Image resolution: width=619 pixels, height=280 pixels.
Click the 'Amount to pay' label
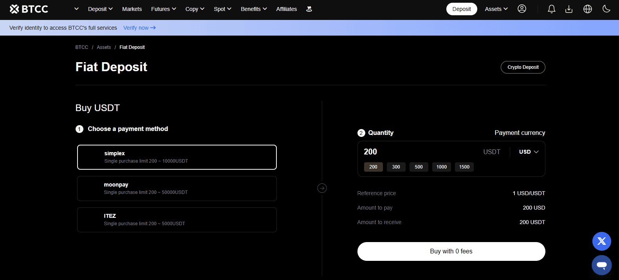coord(375,208)
